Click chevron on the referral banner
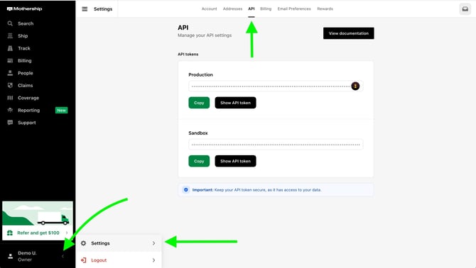476x268 pixels. click(x=67, y=233)
